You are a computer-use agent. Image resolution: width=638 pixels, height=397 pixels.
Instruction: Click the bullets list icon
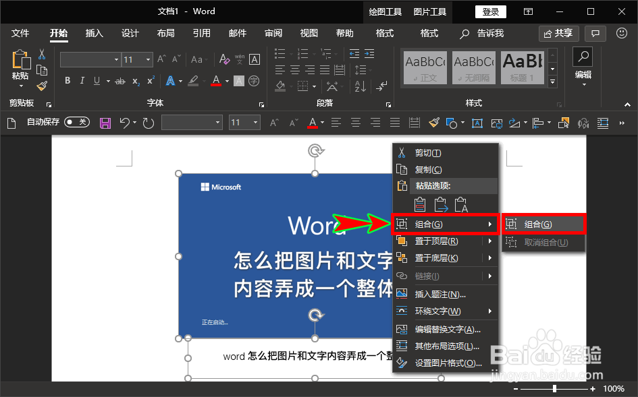point(280,54)
